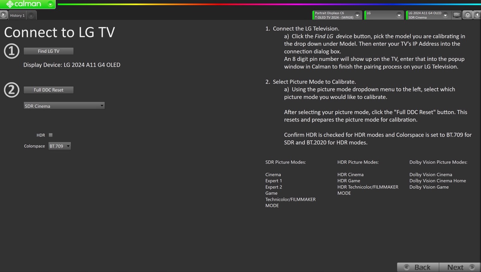Viewport: 481px width, 272px height.
Task: Advance to next step with Next
Action: point(460,267)
